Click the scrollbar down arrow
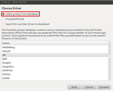The width and height of the screenshot is (113, 91). (x=110, y=79)
